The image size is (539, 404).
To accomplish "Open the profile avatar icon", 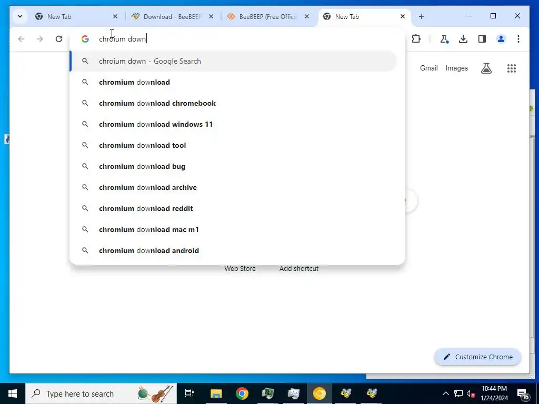I will pos(501,39).
